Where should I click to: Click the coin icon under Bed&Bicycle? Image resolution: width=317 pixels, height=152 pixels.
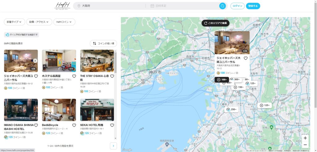pyautogui.click(x=43, y=133)
